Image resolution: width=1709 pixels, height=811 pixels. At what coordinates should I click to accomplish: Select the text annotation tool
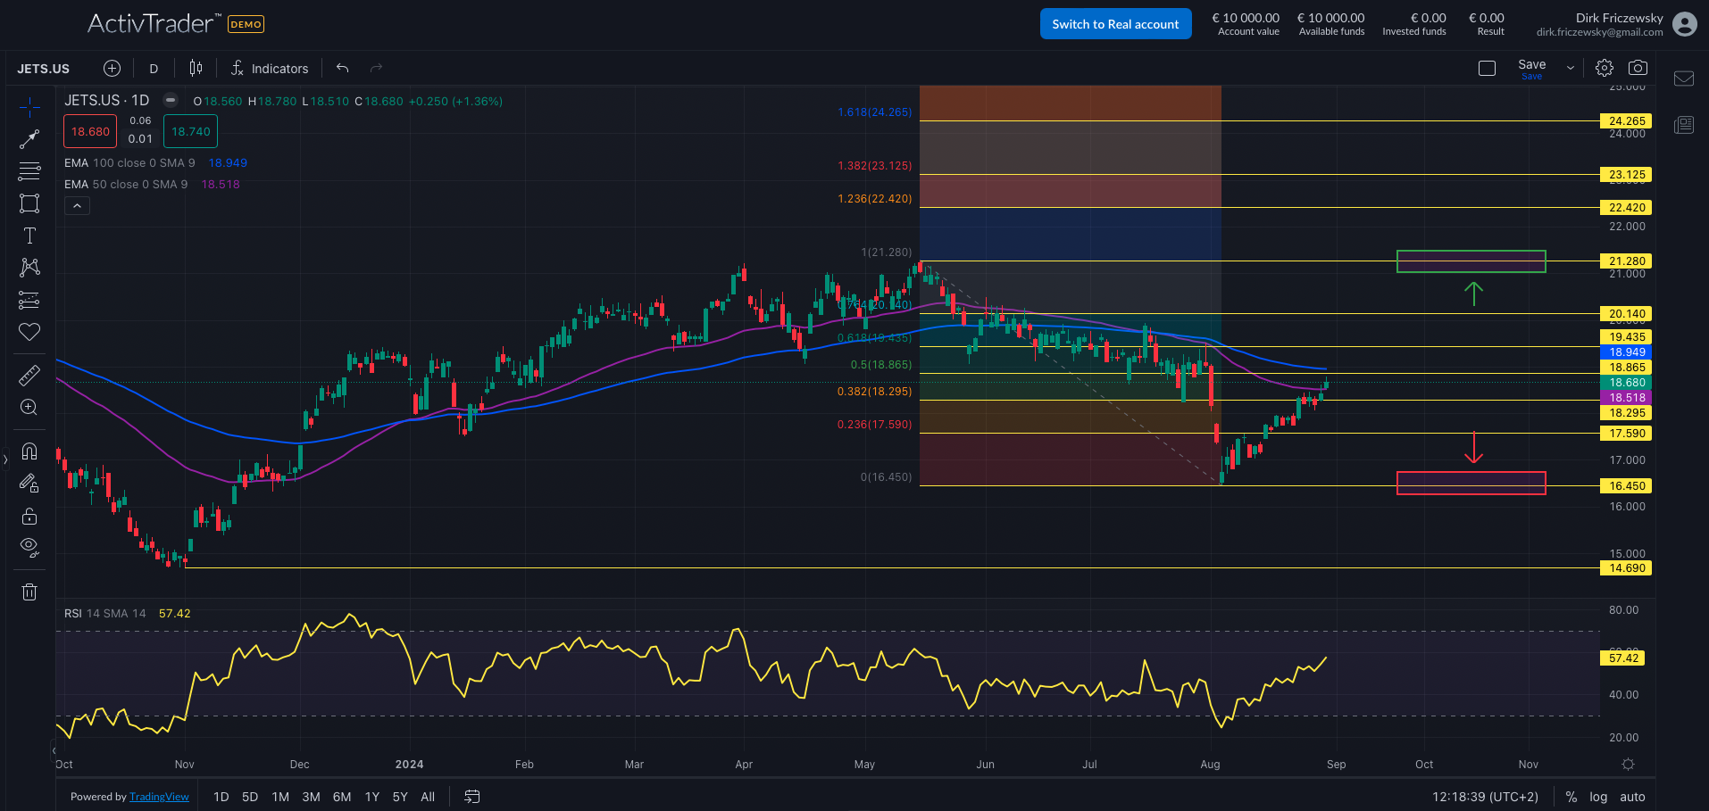pos(29,236)
